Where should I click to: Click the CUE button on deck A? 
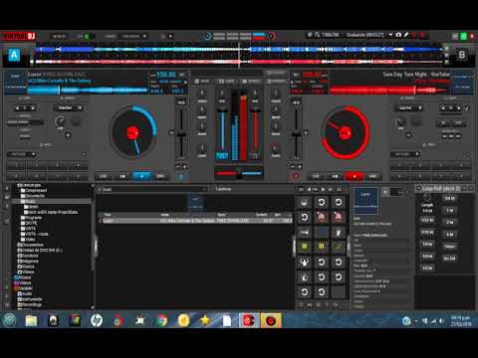(104, 176)
